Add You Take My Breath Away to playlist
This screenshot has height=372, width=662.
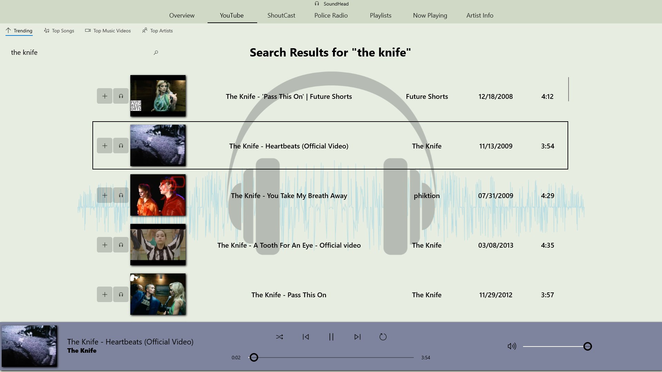104,195
